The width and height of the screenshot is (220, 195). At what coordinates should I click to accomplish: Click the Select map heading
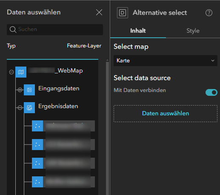click(x=131, y=47)
